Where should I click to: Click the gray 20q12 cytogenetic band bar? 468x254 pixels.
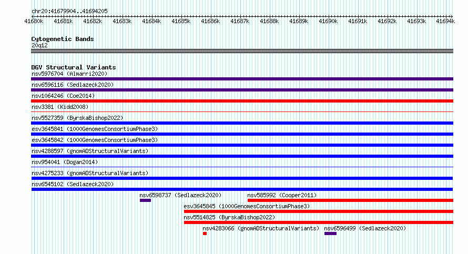point(242,51)
